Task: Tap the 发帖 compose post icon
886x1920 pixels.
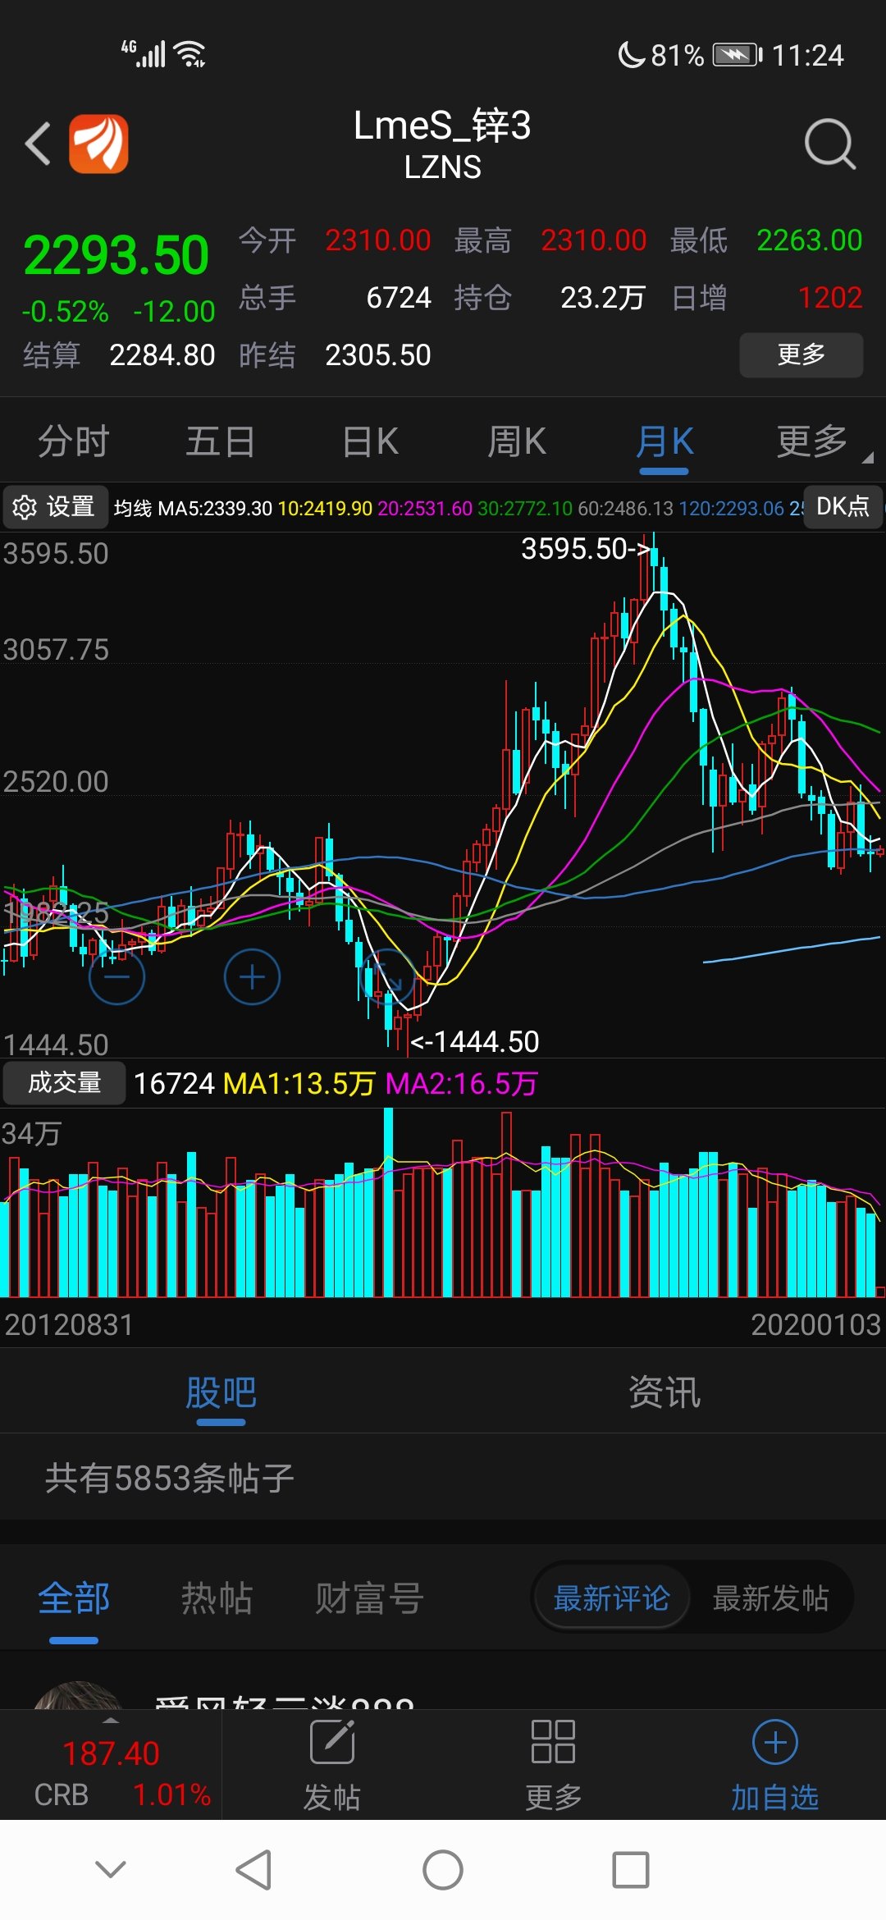Action: (332, 1742)
